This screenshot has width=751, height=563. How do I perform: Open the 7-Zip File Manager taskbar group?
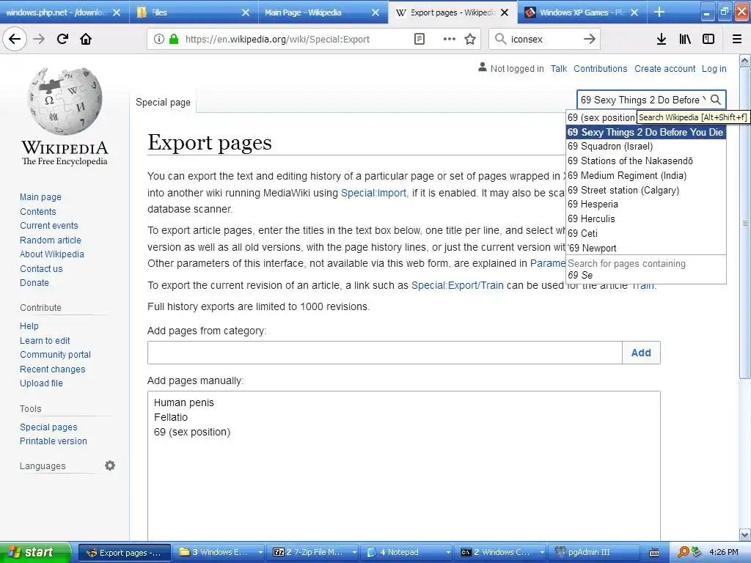(x=314, y=552)
